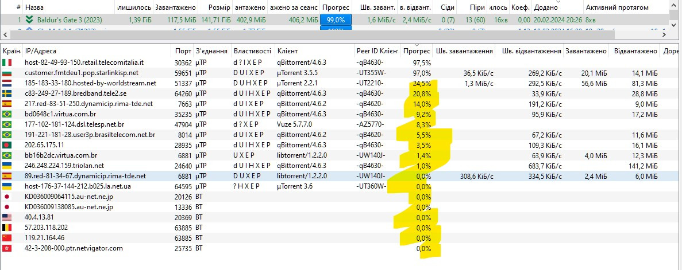Click the Hong Kong flag for netvigator peer
Screen dimensions: 682x270
pyautogui.click(x=7, y=248)
